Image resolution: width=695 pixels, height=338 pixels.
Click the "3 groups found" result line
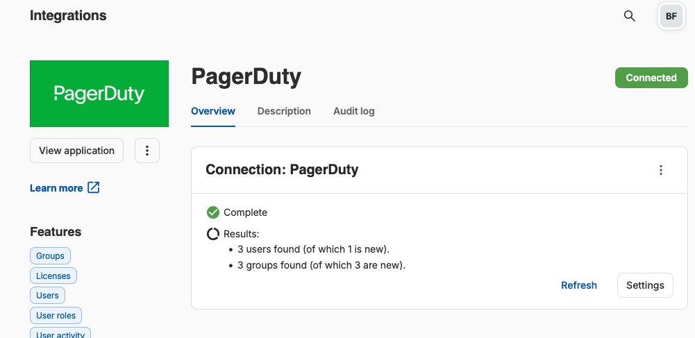[x=321, y=265]
